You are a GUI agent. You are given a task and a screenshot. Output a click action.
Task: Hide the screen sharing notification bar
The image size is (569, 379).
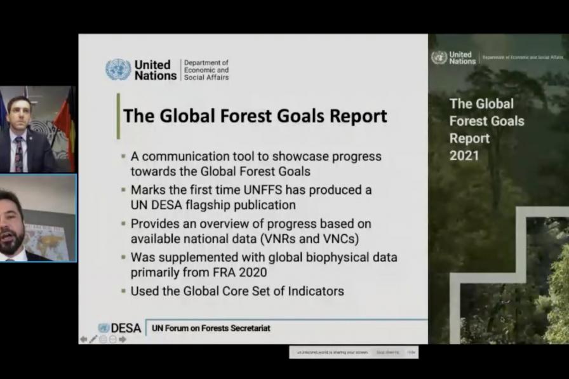(x=411, y=352)
